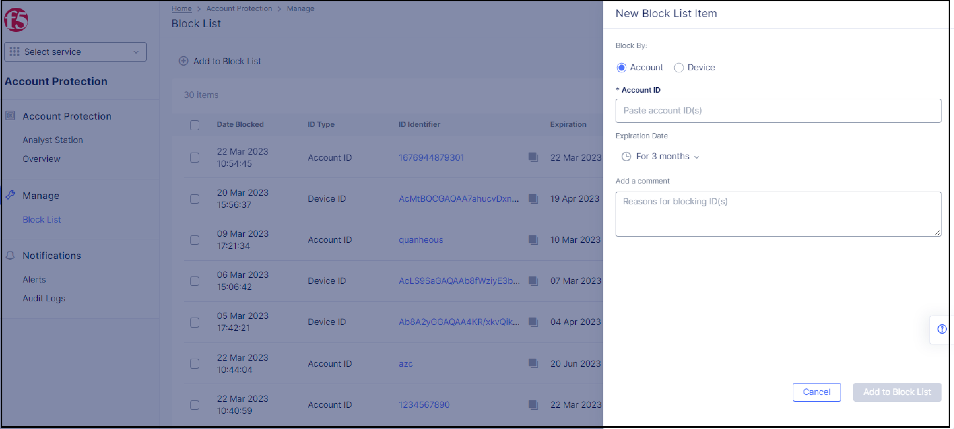The height and width of the screenshot is (429, 954).
Task: Click the shield icon beside Account Protection
Action: tap(10, 115)
